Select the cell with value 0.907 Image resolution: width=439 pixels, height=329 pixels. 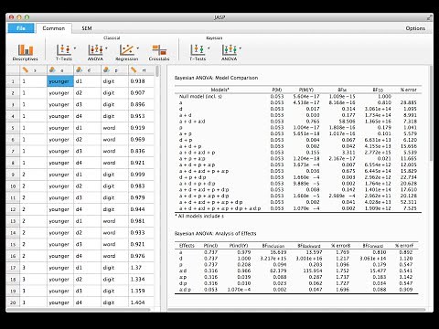(141, 93)
